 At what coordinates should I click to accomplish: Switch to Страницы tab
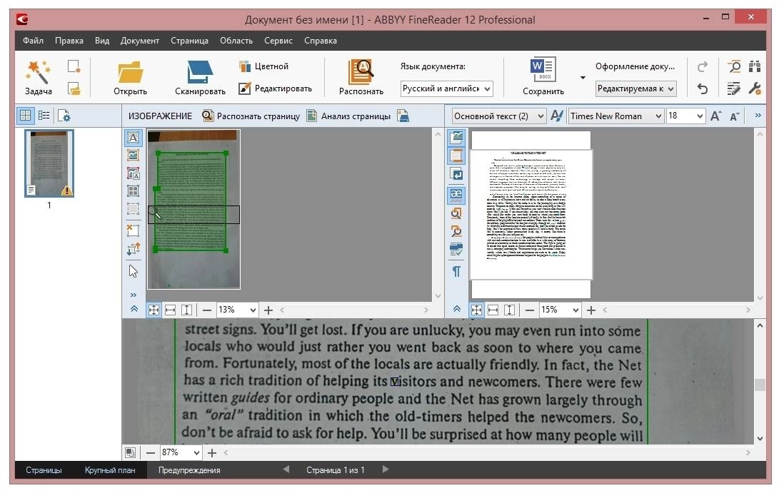[x=44, y=470]
